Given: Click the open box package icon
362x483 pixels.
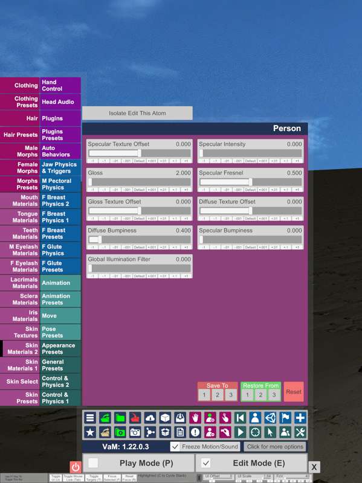Looking at the screenshot, I should pos(165,432).
